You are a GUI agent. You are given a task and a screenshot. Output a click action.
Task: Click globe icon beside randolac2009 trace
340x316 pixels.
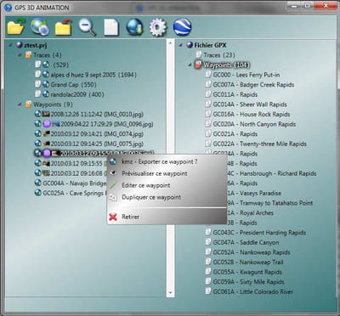tap(46, 94)
